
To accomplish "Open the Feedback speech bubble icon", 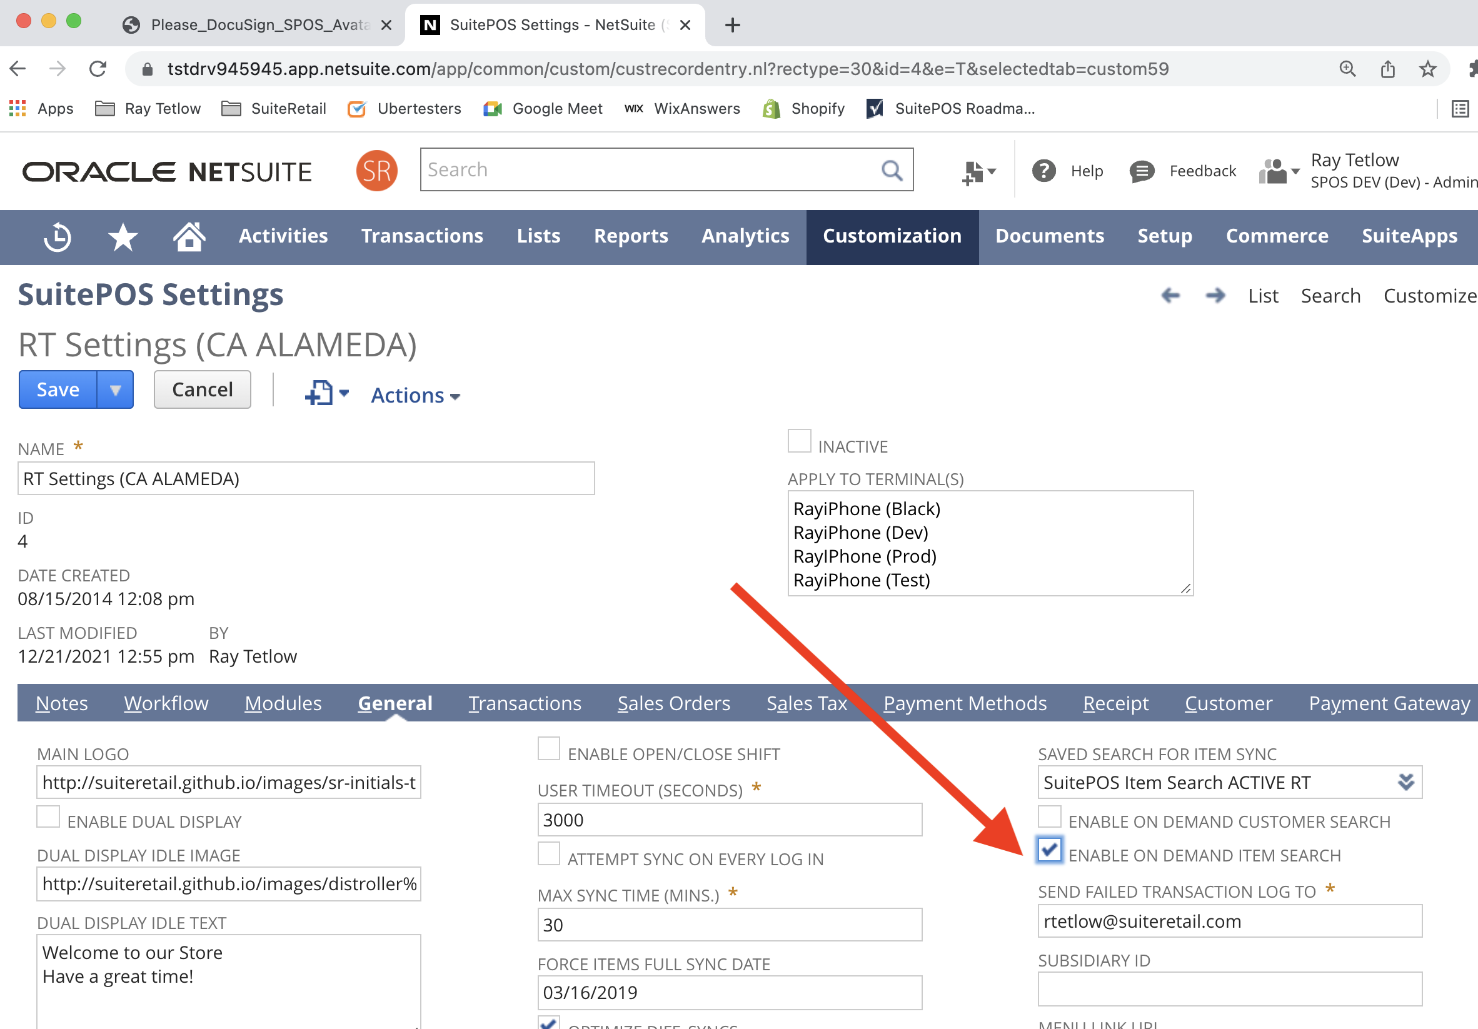I will pyautogui.click(x=1142, y=171).
